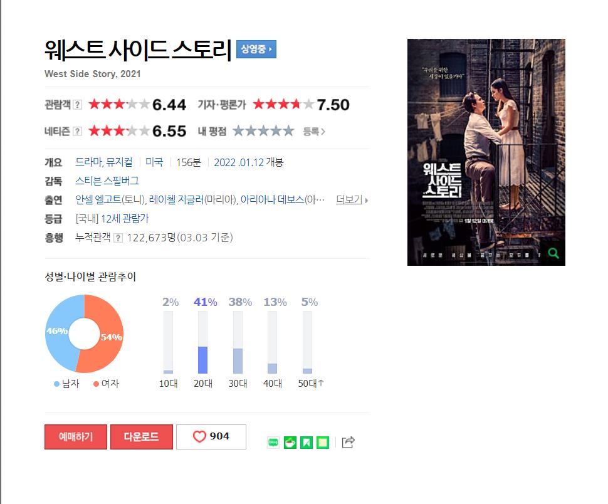The width and height of the screenshot is (608, 504).
Task: Share to Naver Cafe cup icon
Action: click(290, 443)
